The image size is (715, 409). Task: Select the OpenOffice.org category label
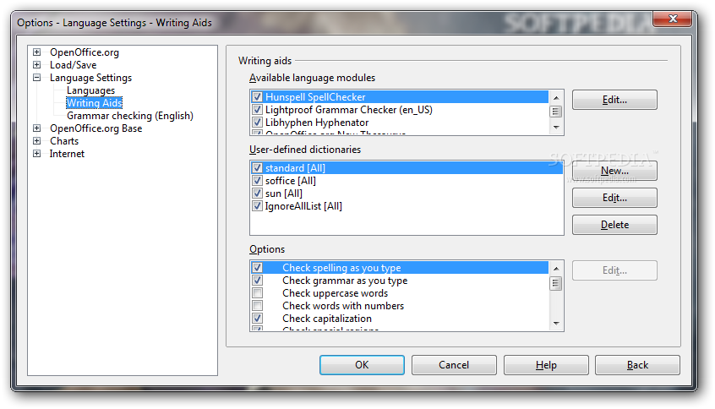tap(85, 52)
